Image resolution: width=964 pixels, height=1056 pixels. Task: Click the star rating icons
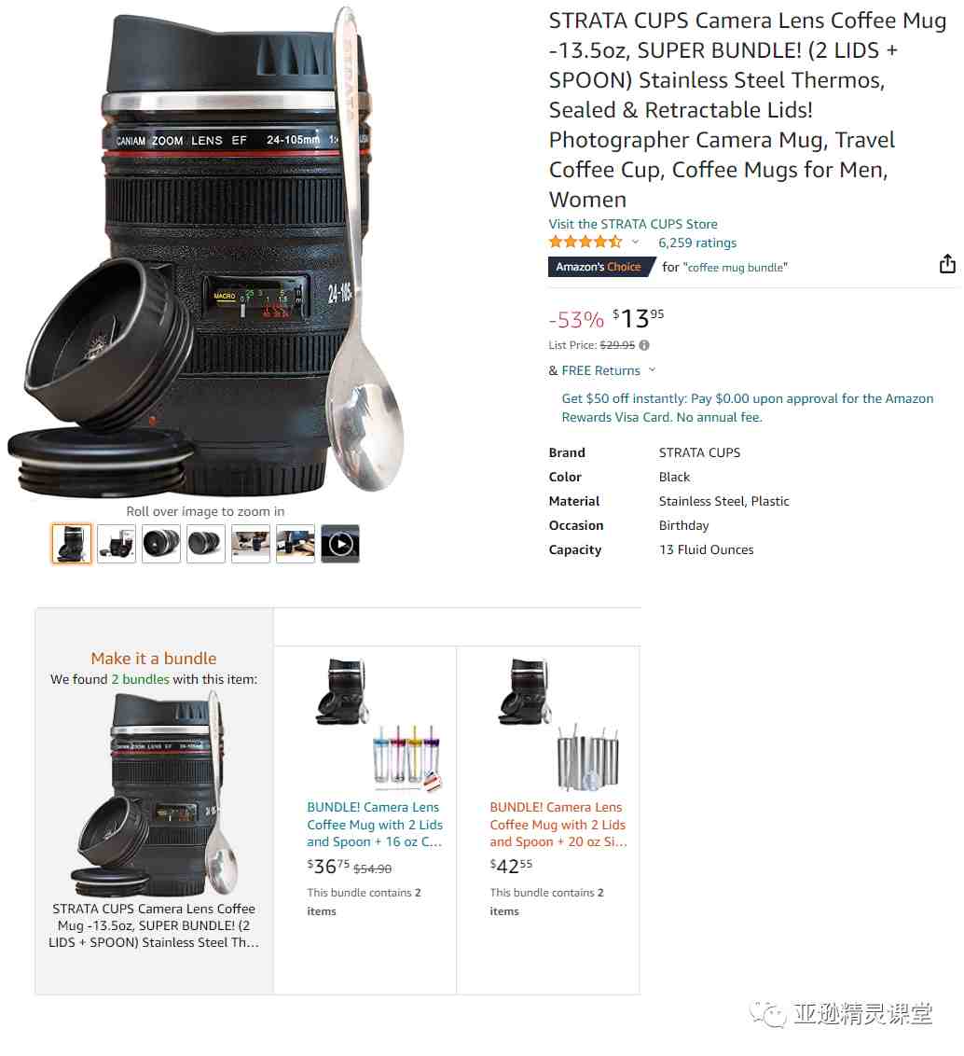pos(585,242)
